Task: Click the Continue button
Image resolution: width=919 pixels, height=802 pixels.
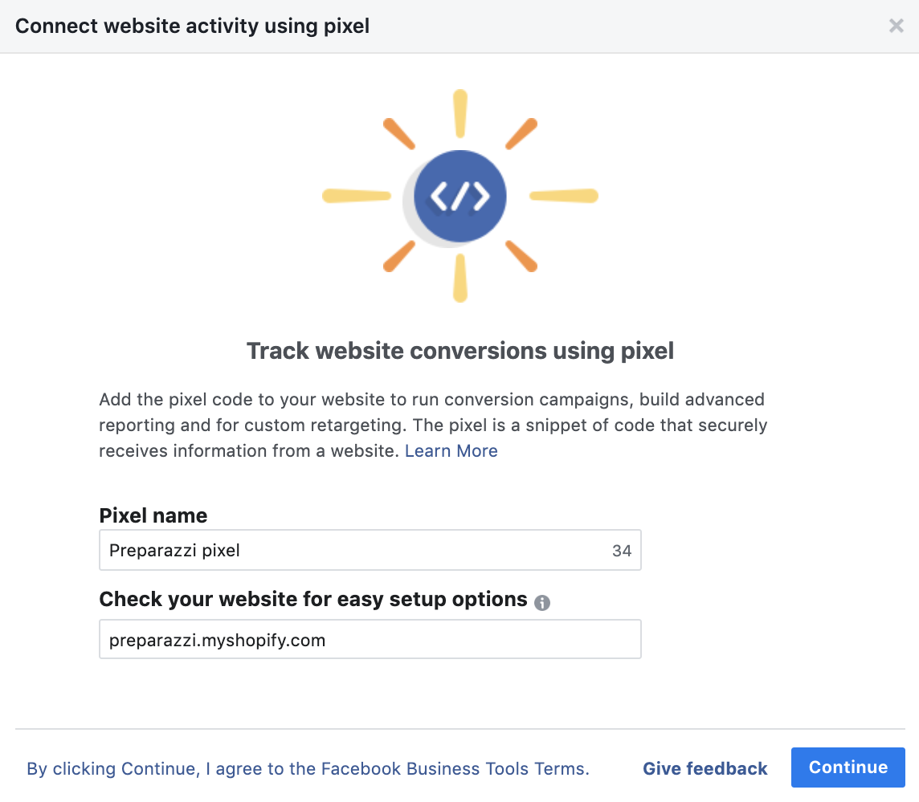Action: tap(848, 767)
